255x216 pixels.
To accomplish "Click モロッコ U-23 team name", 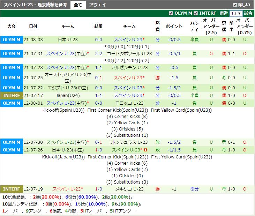I will click(x=129, y=103).
